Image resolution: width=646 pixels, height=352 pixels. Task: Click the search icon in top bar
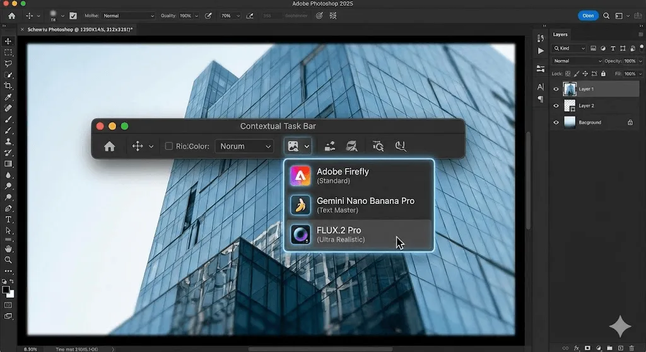coord(606,16)
